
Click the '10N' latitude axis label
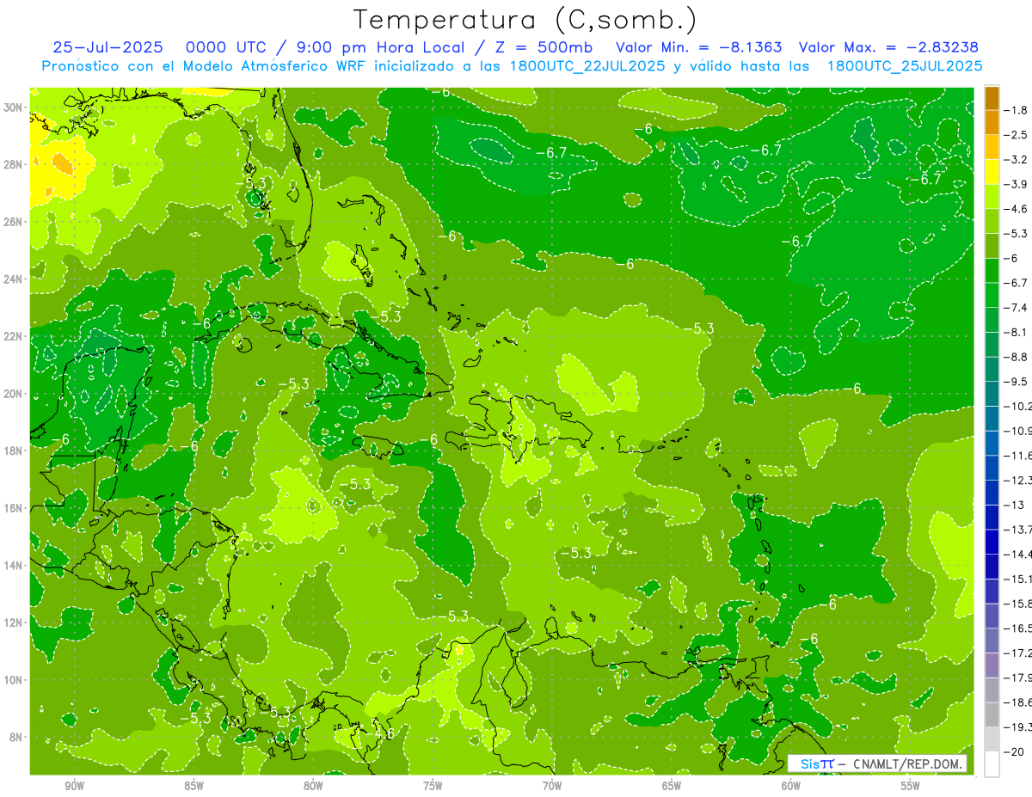(15, 679)
